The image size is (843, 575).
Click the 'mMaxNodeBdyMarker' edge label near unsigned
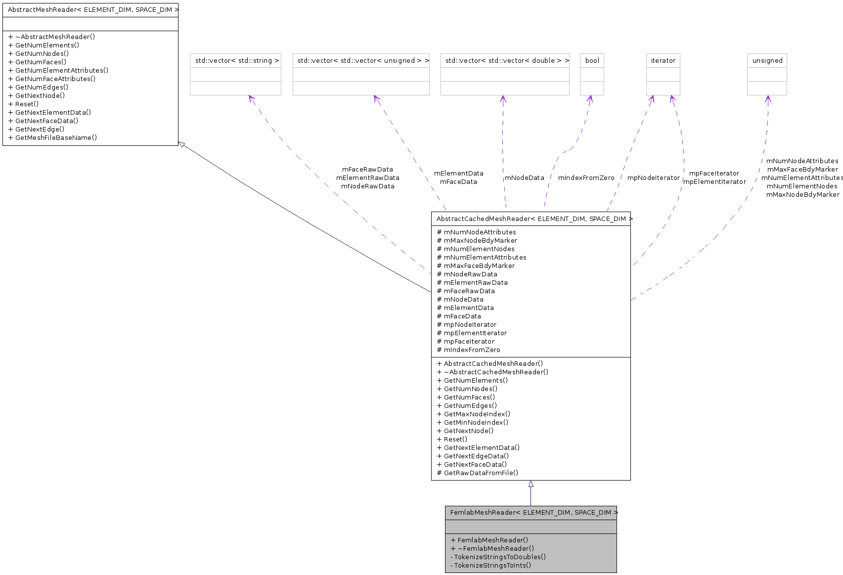click(x=803, y=194)
